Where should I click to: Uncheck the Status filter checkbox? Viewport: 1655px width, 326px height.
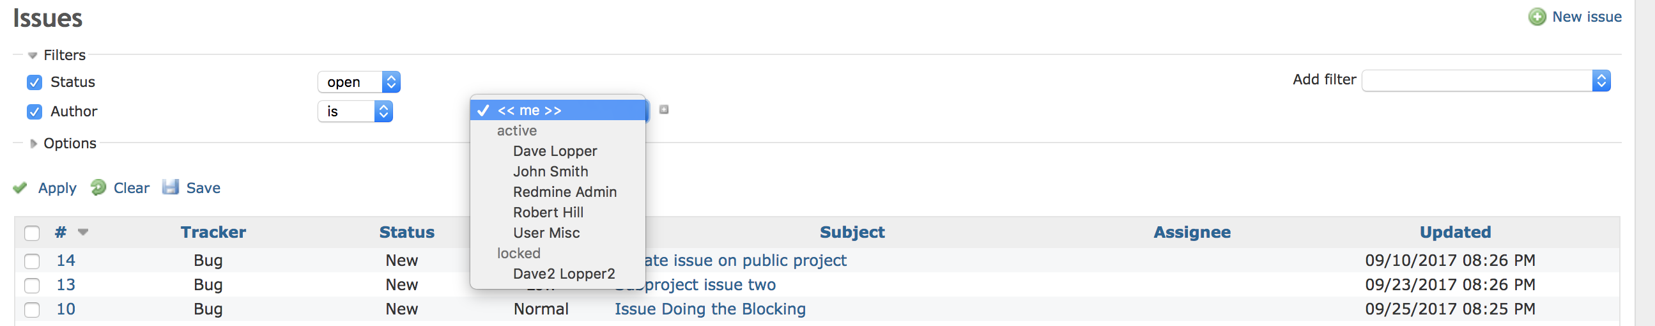point(35,82)
